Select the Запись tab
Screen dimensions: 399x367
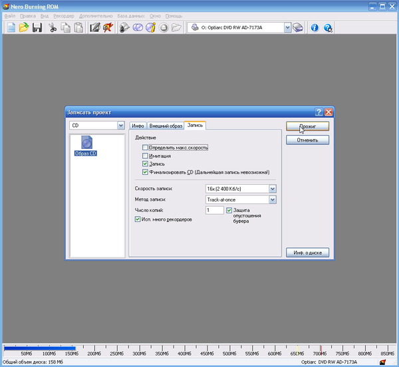point(195,125)
